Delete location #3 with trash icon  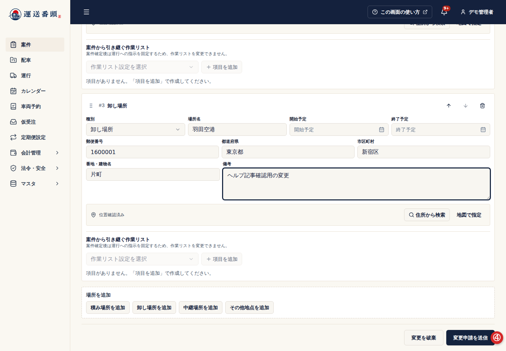(482, 106)
